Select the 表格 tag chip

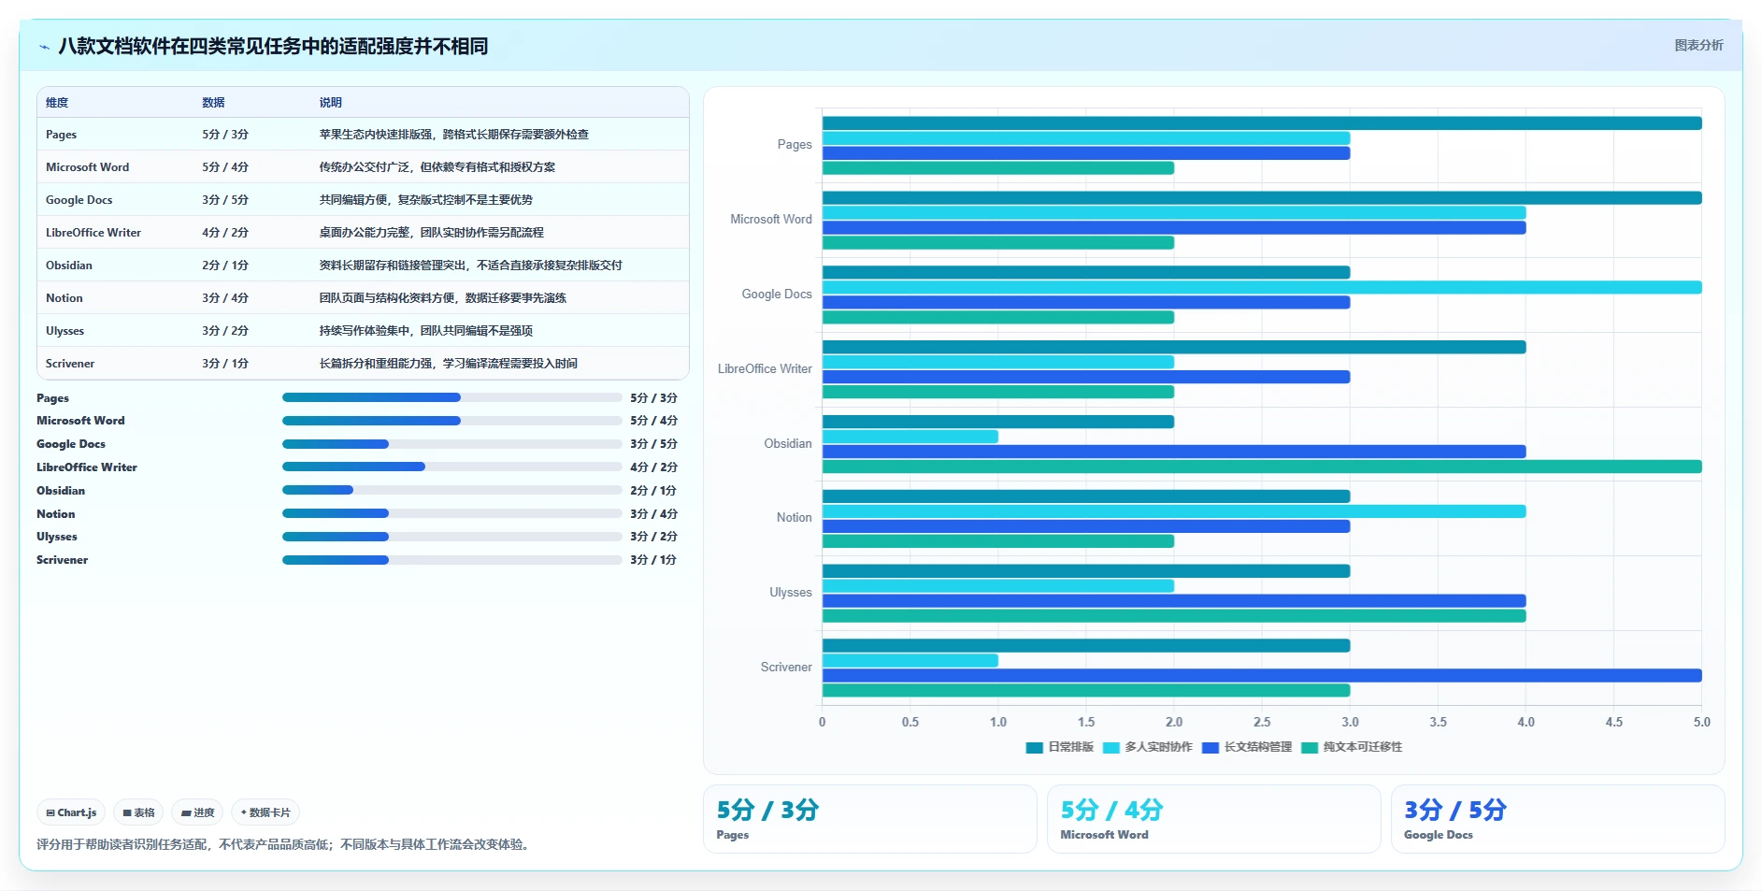(x=138, y=812)
